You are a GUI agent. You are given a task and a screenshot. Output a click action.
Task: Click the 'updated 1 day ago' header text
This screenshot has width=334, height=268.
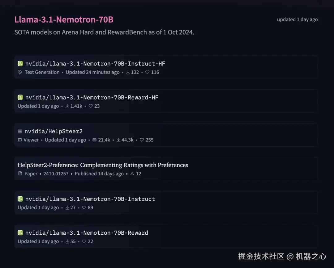pyautogui.click(x=297, y=19)
